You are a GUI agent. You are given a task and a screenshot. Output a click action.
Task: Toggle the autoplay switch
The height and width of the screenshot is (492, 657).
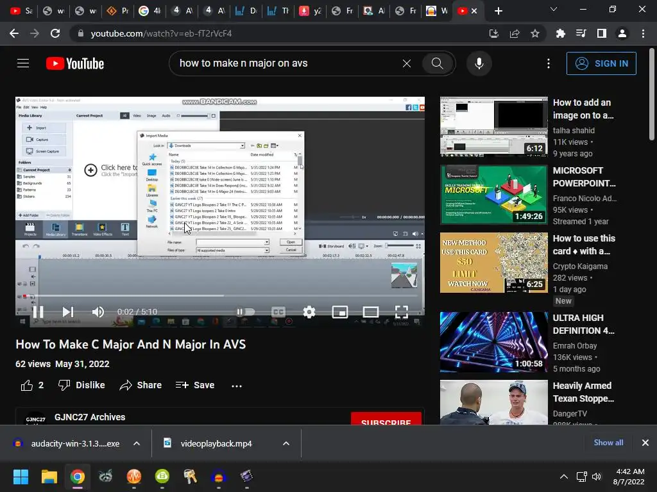(246, 312)
